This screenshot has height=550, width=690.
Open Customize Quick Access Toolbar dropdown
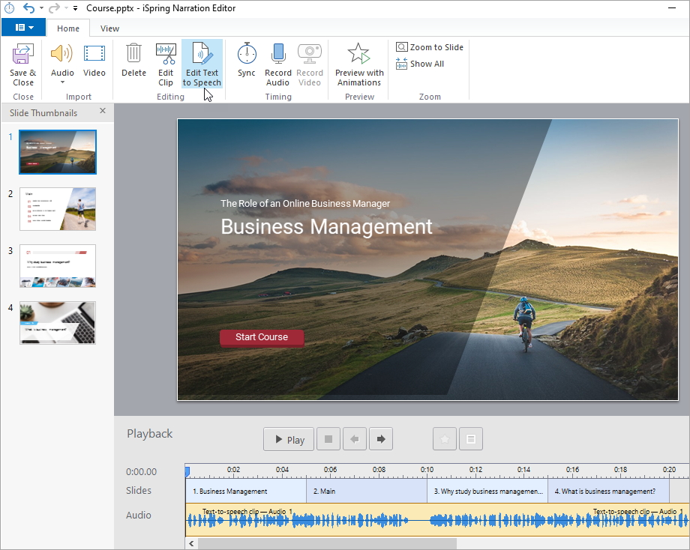click(x=76, y=8)
